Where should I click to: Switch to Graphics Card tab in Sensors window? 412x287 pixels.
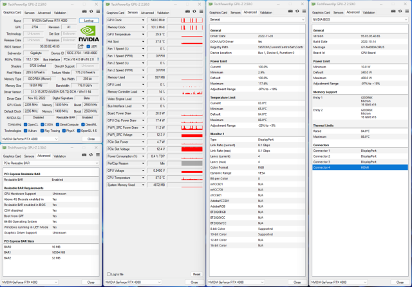coord(115,13)
